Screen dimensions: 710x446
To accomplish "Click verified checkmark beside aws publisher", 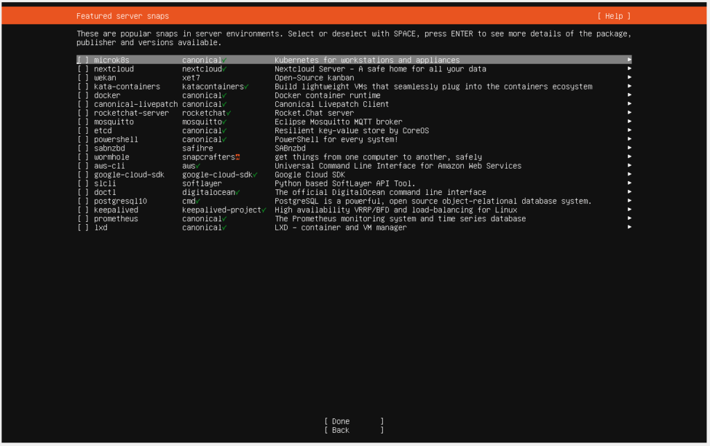I will 198,166.
